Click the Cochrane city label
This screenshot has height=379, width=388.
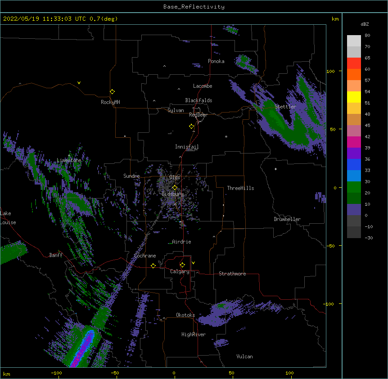145,256
